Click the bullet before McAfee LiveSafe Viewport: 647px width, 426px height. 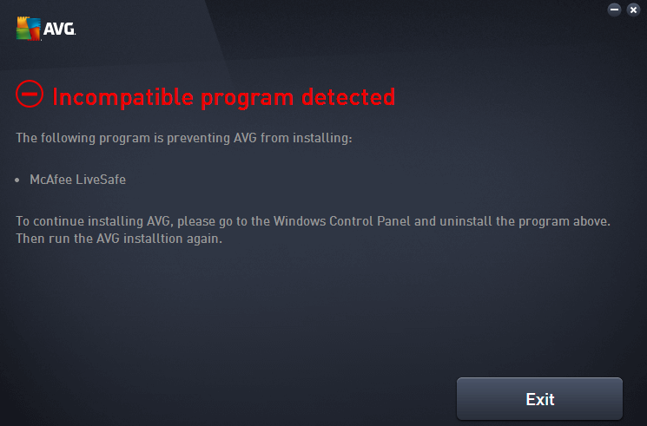point(17,180)
